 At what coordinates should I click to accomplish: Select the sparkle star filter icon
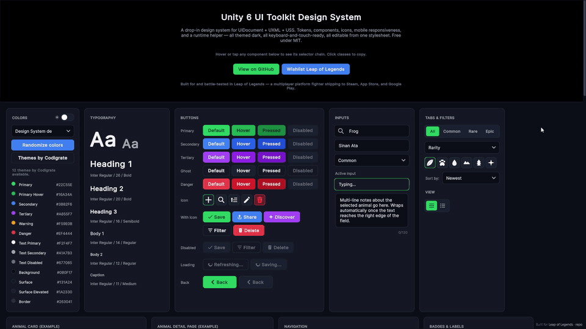pyautogui.click(x=491, y=163)
